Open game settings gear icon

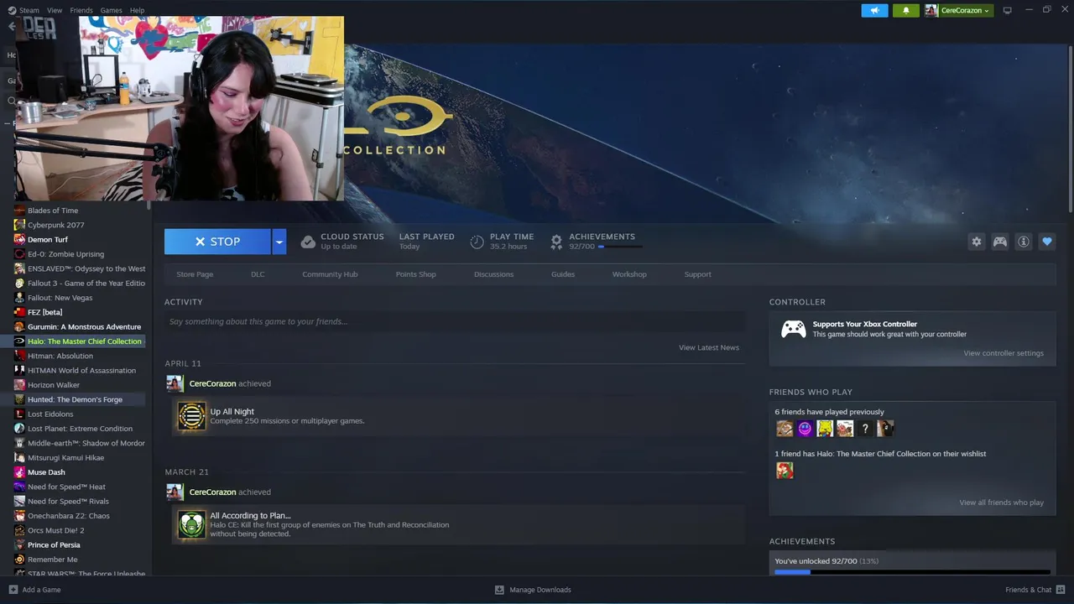tap(977, 242)
